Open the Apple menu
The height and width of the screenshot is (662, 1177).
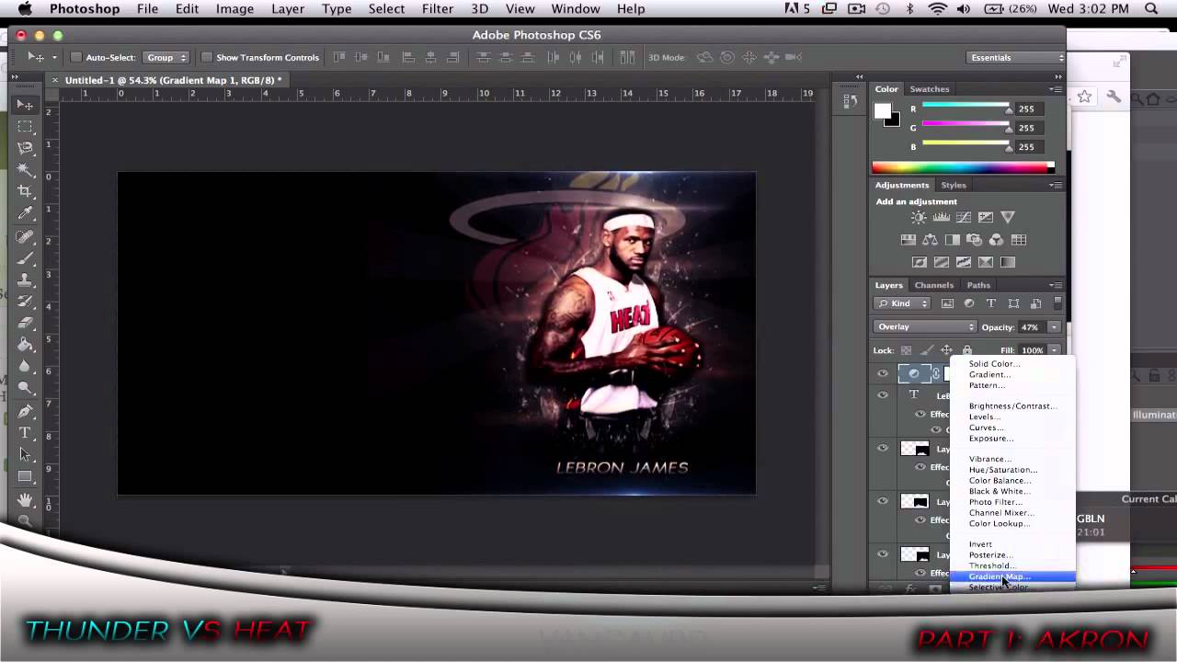[25, 8]
